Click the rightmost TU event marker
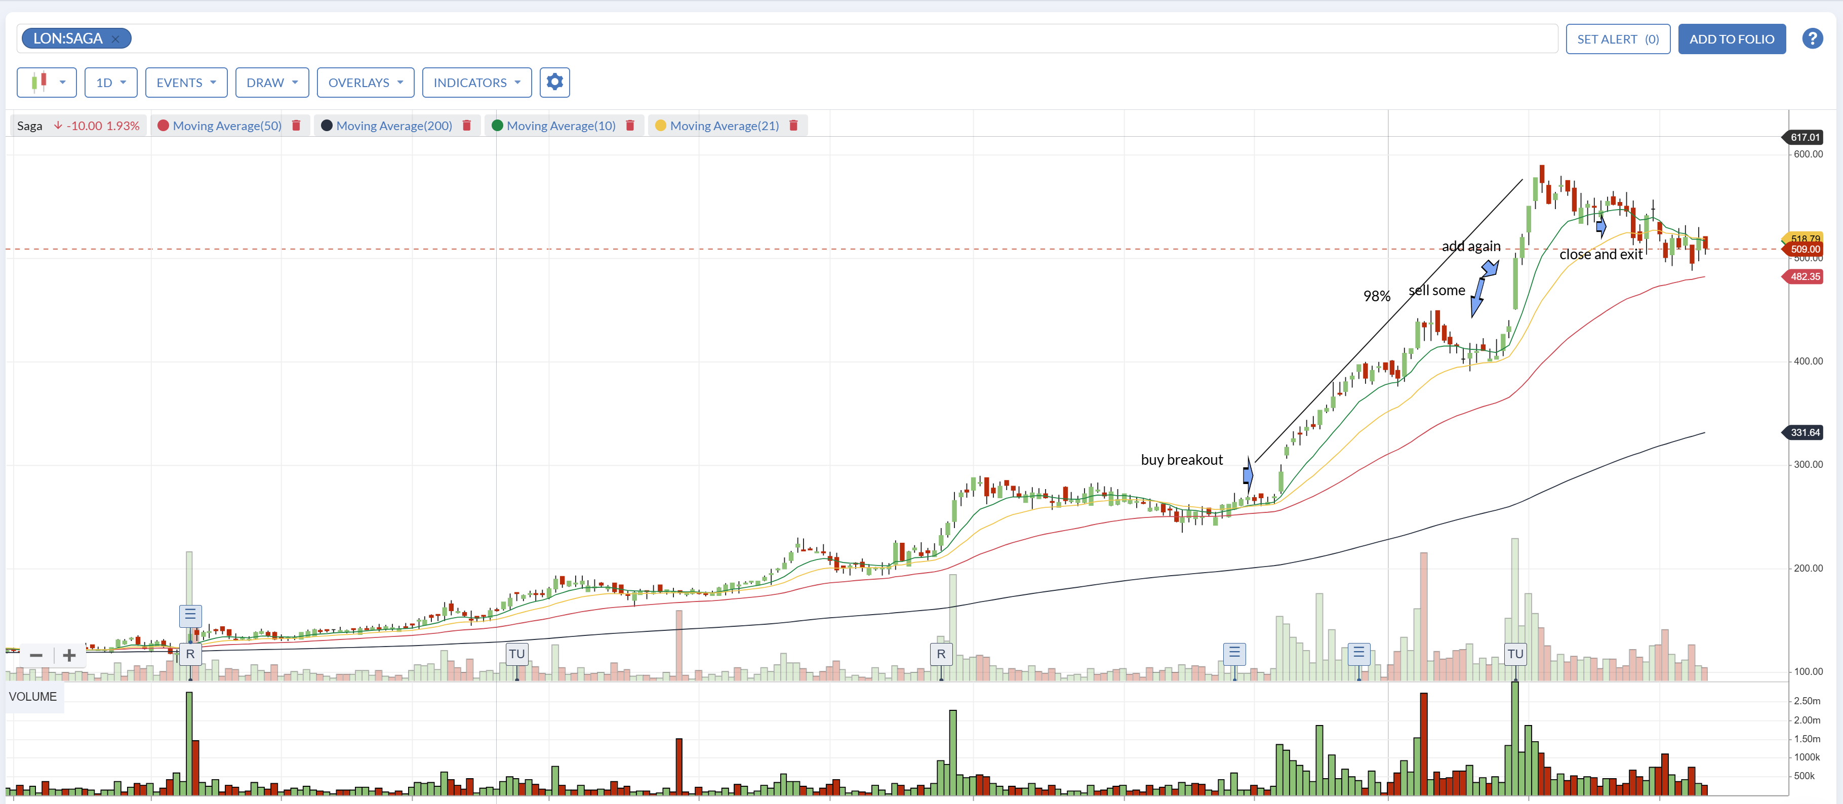Viewport: 1843px width, 804px height. [x=1514, y=654]
